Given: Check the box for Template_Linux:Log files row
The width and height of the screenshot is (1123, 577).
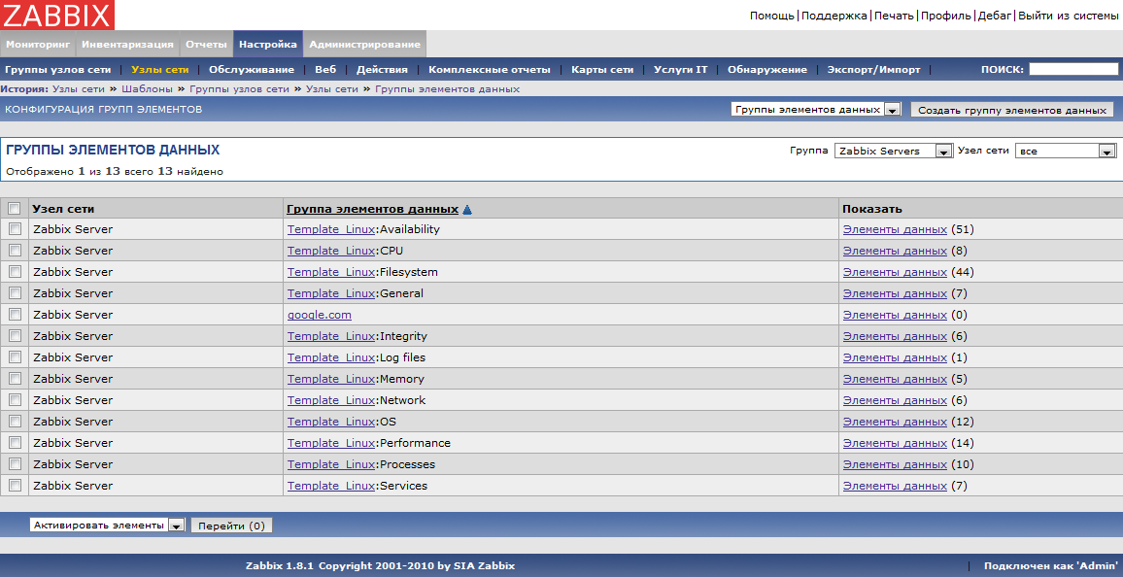Looking at the screenshot, I should (15, 357).
